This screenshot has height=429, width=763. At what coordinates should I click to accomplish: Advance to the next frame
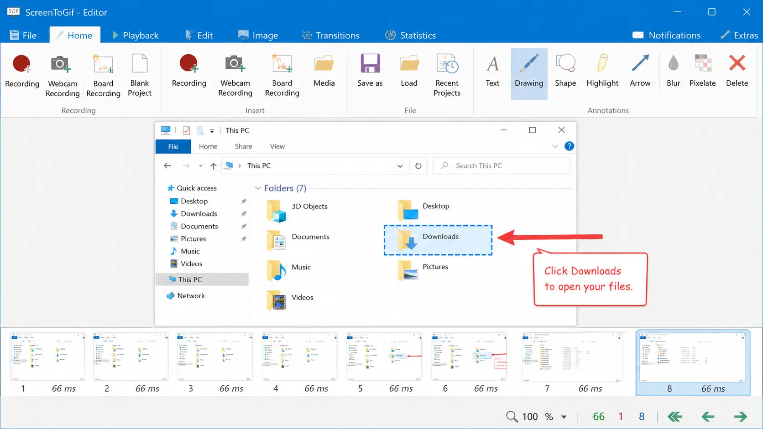point(740,417)
